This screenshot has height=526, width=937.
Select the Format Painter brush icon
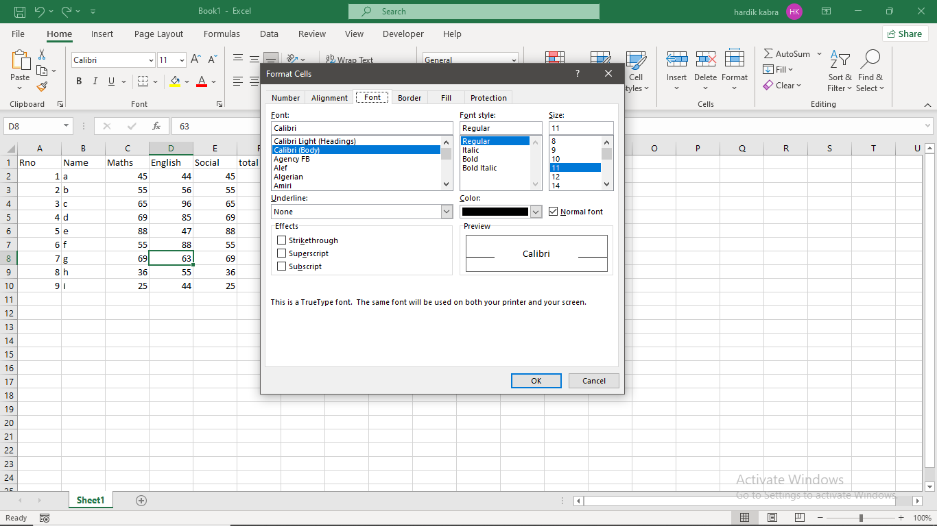coord(42,87)
